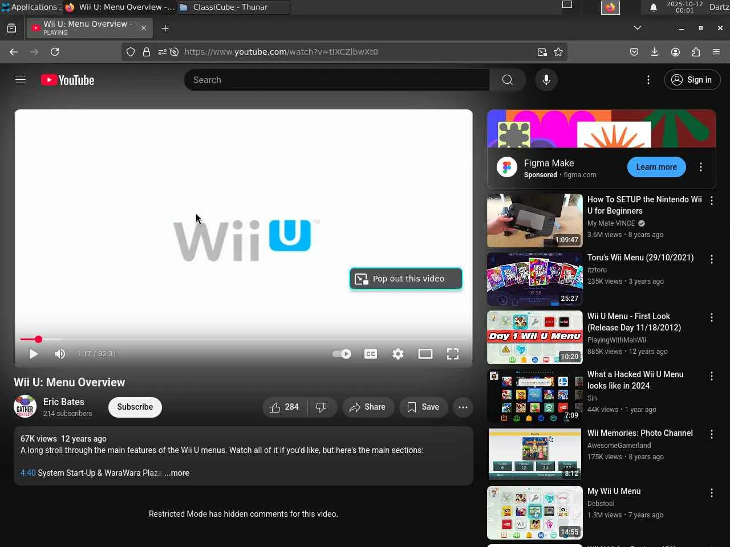Open the video settings gear
Viewport: 730px width, 547px height.
[398, 354]
